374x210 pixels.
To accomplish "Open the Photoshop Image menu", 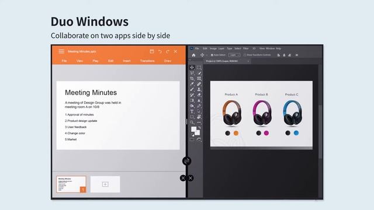I will [213, 48].
